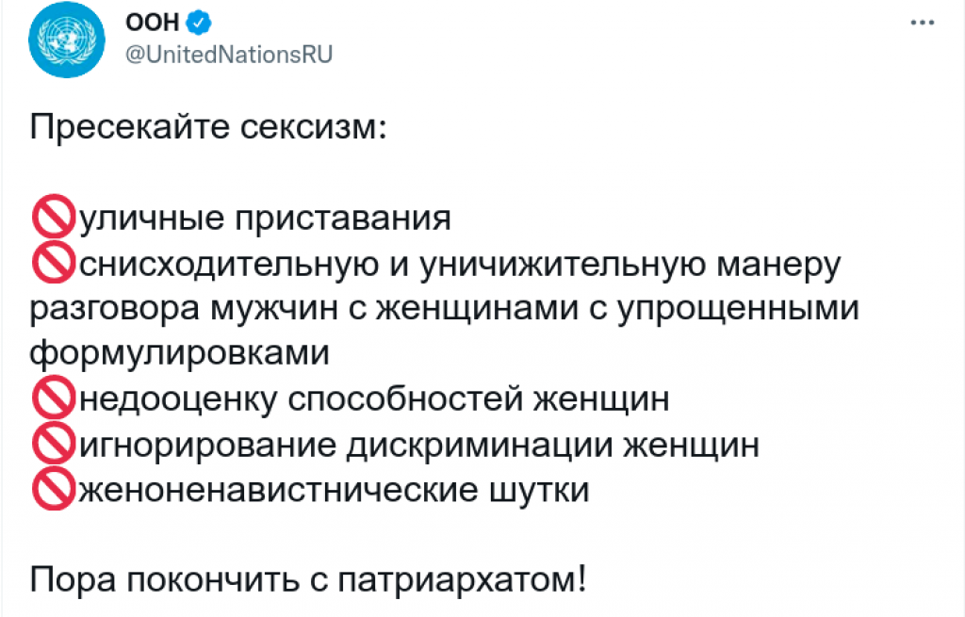Image resolution: width=965 pixels, height=617 pixels.
Task: Click the 'игнорирование дискриминации женщин' line
Action: [418, 444]
